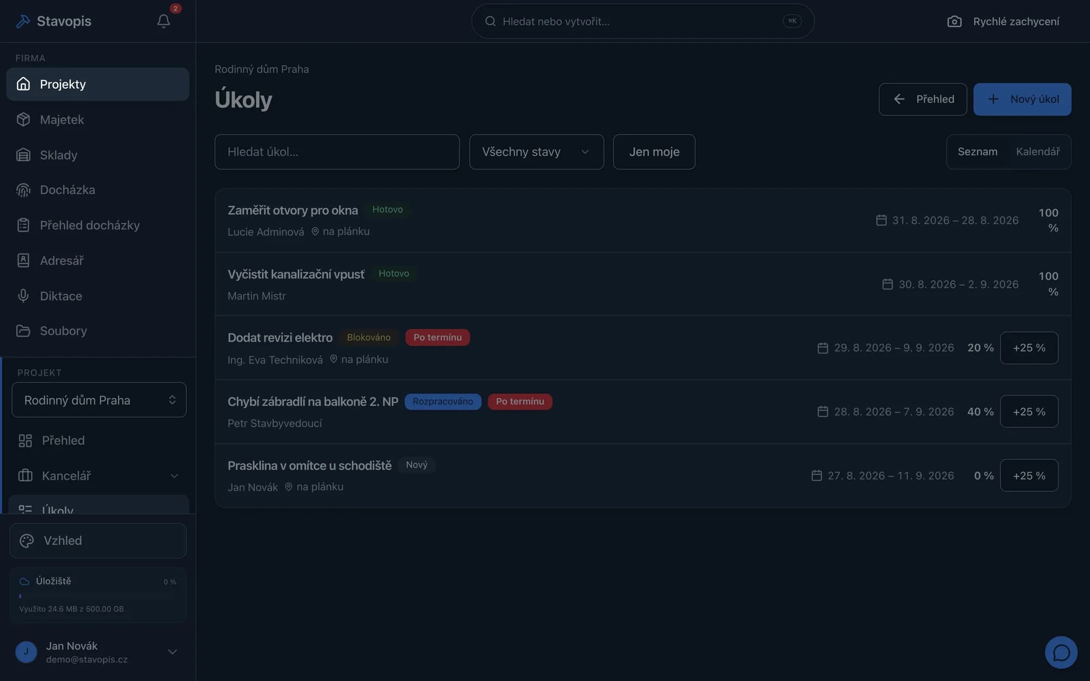Open Vzhled palette appearance settings

[x=98, y=540]
